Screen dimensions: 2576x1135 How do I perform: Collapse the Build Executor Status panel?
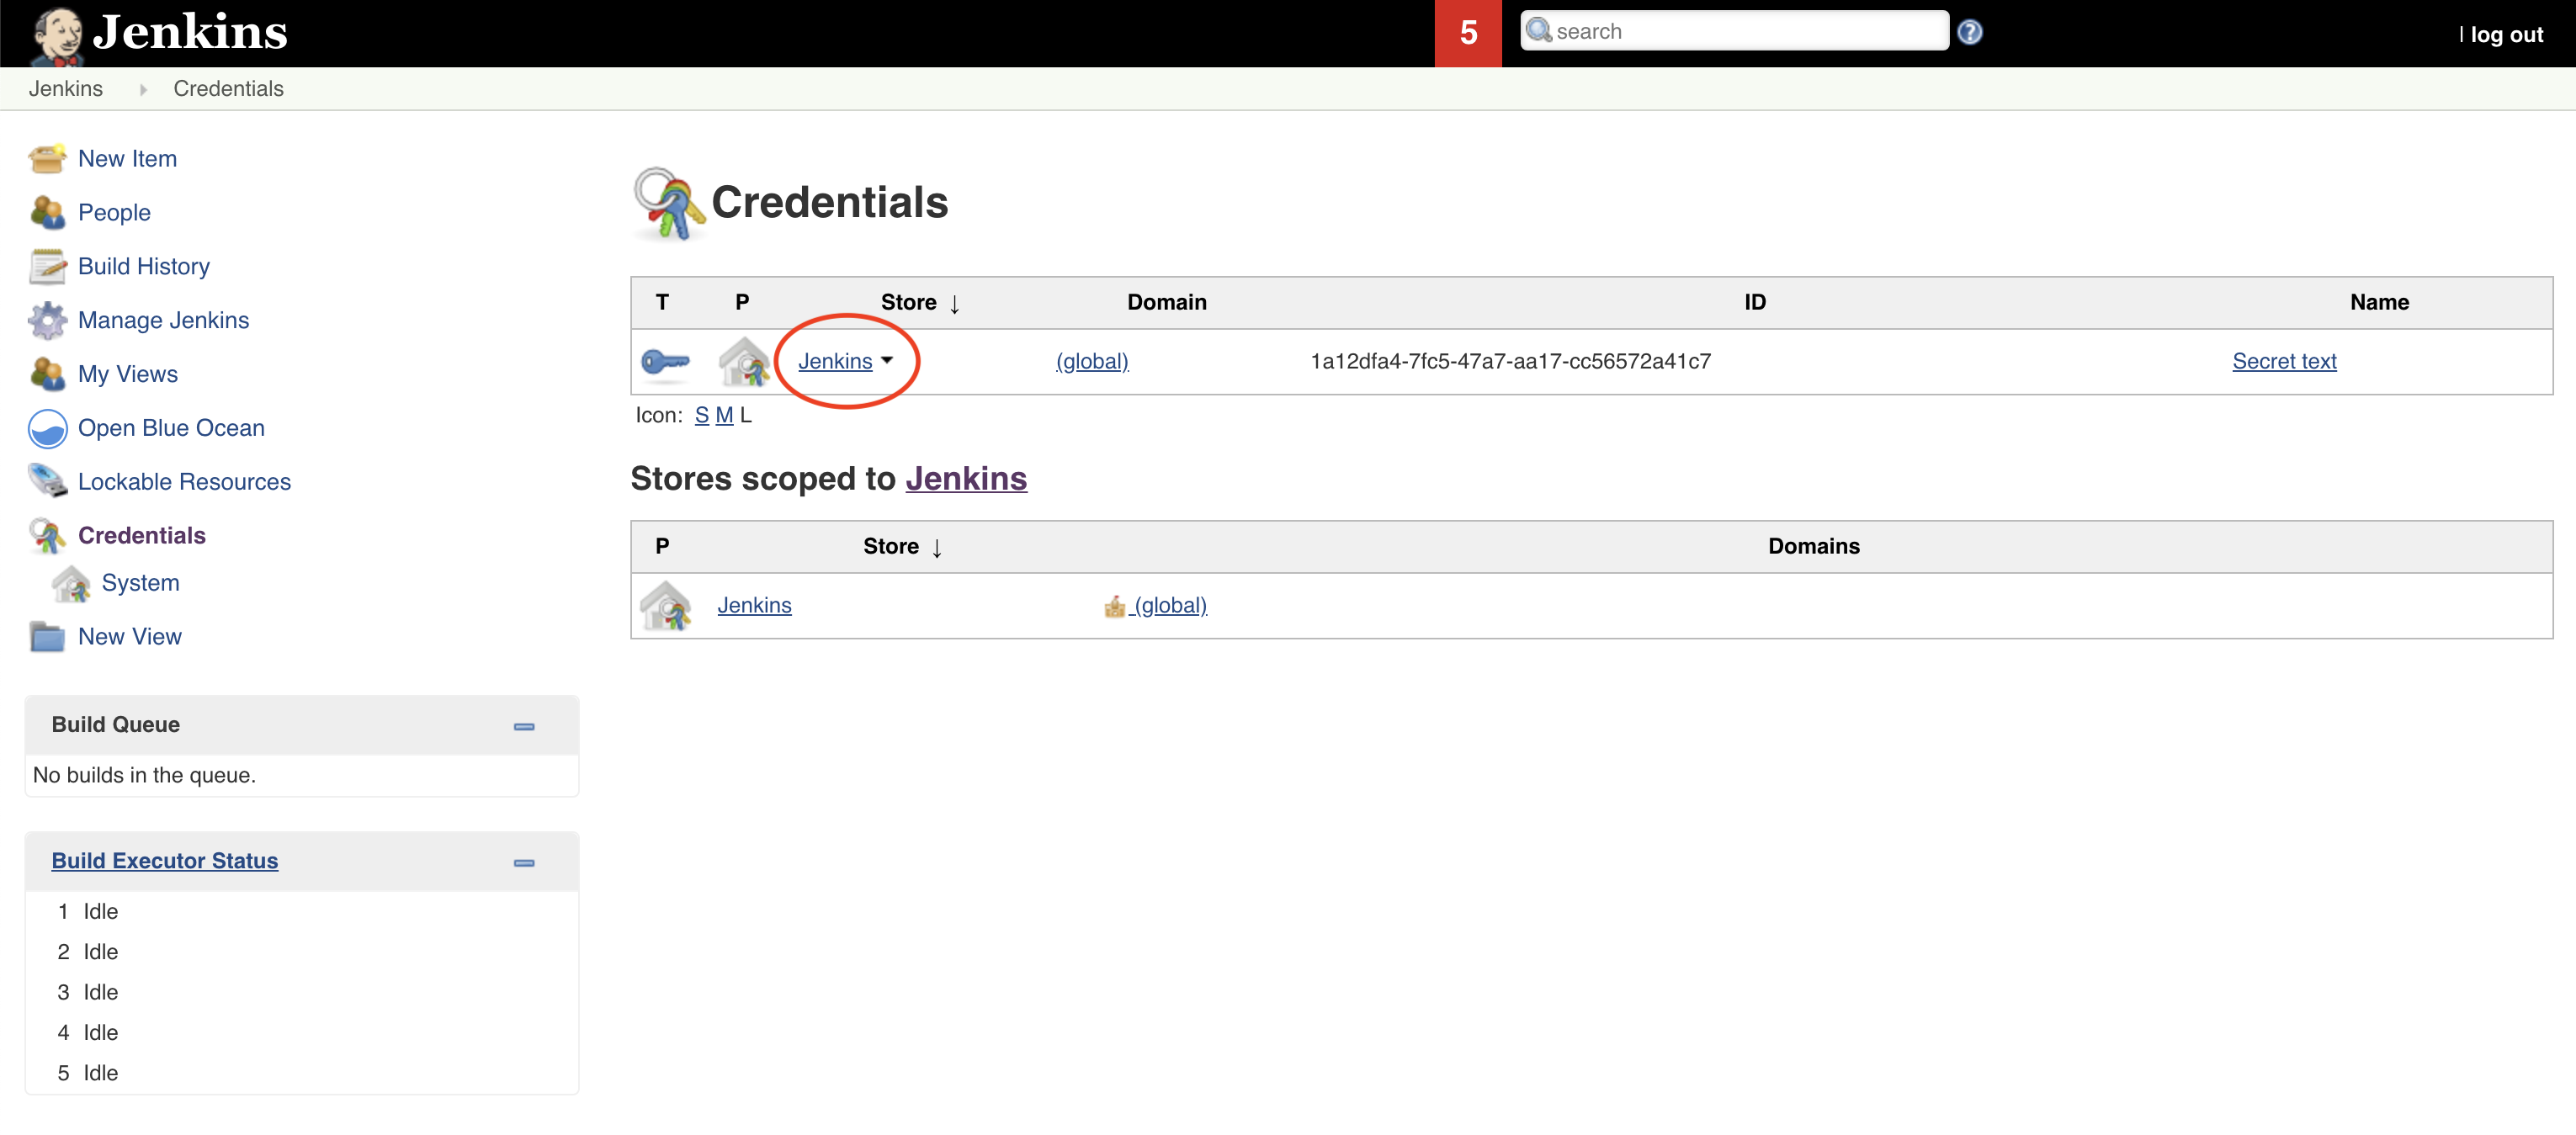[524, 862]
